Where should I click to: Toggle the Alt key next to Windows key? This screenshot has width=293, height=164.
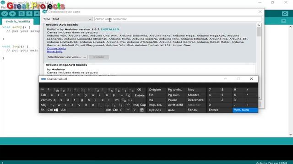click(x=63, y=110)
